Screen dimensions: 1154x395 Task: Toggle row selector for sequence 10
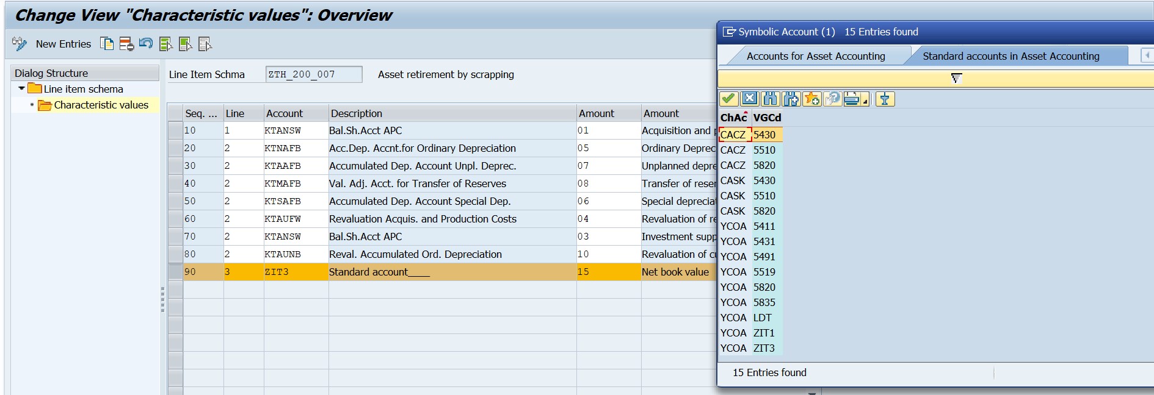(x=176, y=130)
